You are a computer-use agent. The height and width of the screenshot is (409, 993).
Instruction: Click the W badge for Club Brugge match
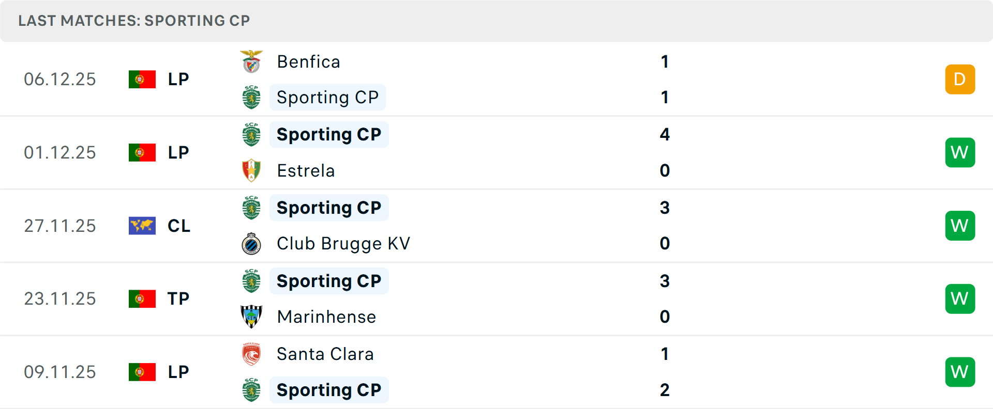[960, 226]
